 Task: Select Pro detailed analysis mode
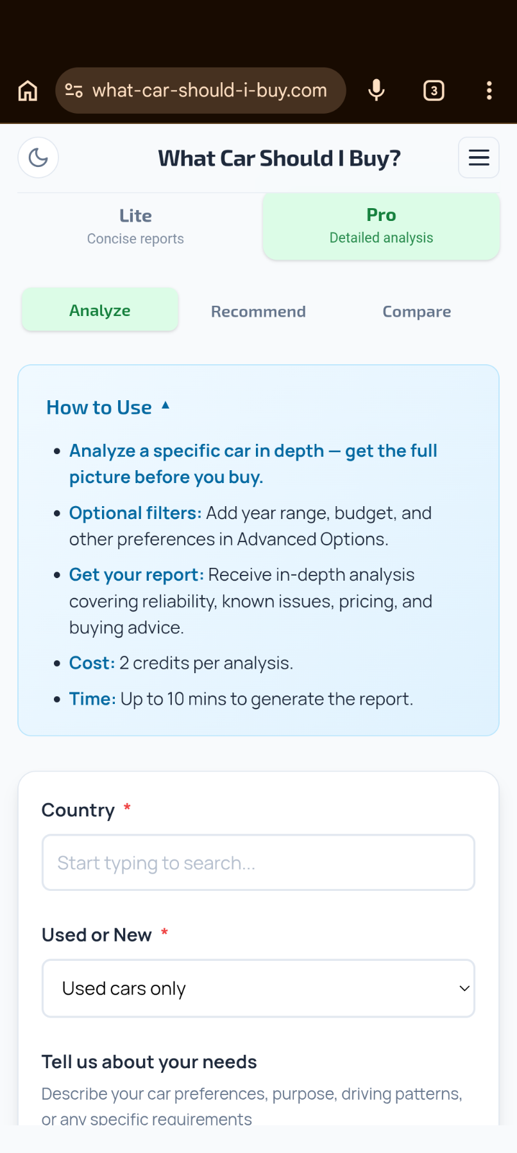[x=381, y=226]
